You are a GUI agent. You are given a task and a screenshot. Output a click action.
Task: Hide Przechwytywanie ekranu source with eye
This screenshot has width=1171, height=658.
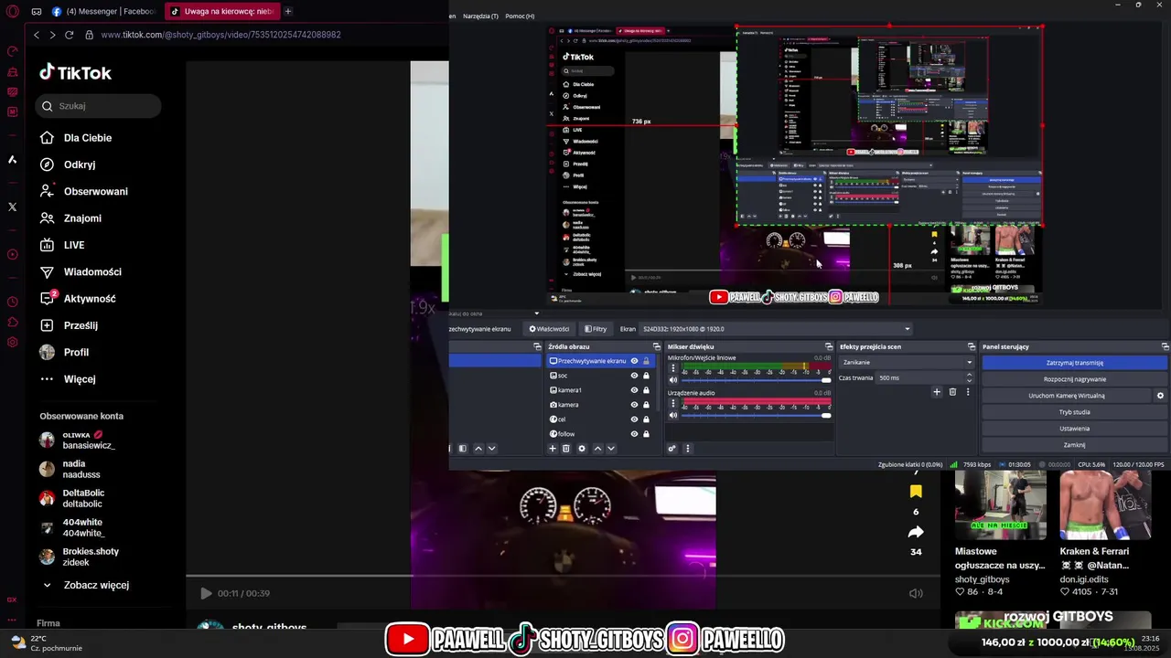coord(634,361)
